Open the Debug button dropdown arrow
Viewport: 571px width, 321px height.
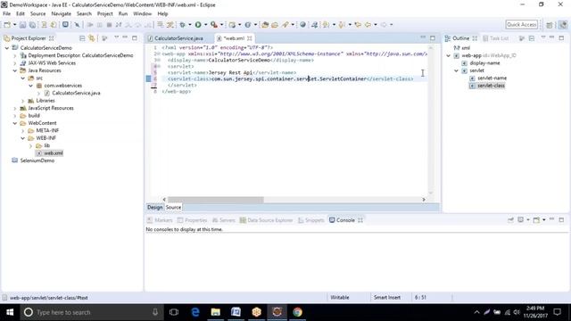tap(190, 25)
